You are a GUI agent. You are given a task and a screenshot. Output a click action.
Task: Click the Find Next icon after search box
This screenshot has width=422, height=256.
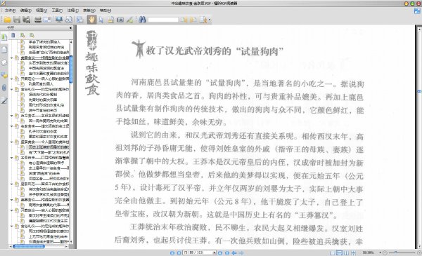[x=193, y=20]
